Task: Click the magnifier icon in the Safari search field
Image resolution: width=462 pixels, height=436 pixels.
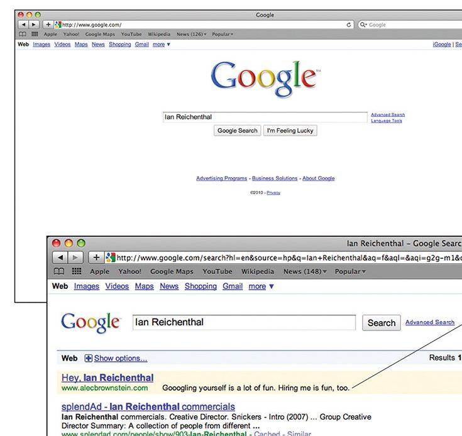Action: coord(363,25)
